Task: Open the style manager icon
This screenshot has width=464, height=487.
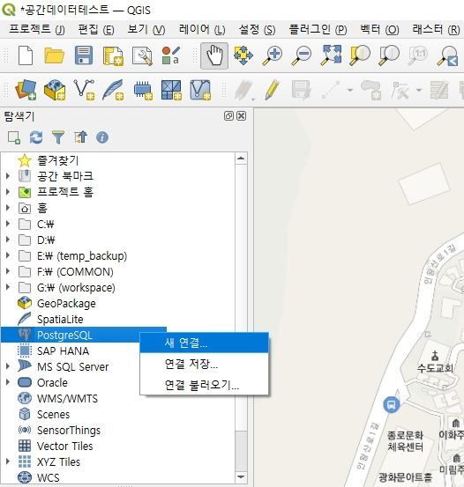Action: coord(171,55)
